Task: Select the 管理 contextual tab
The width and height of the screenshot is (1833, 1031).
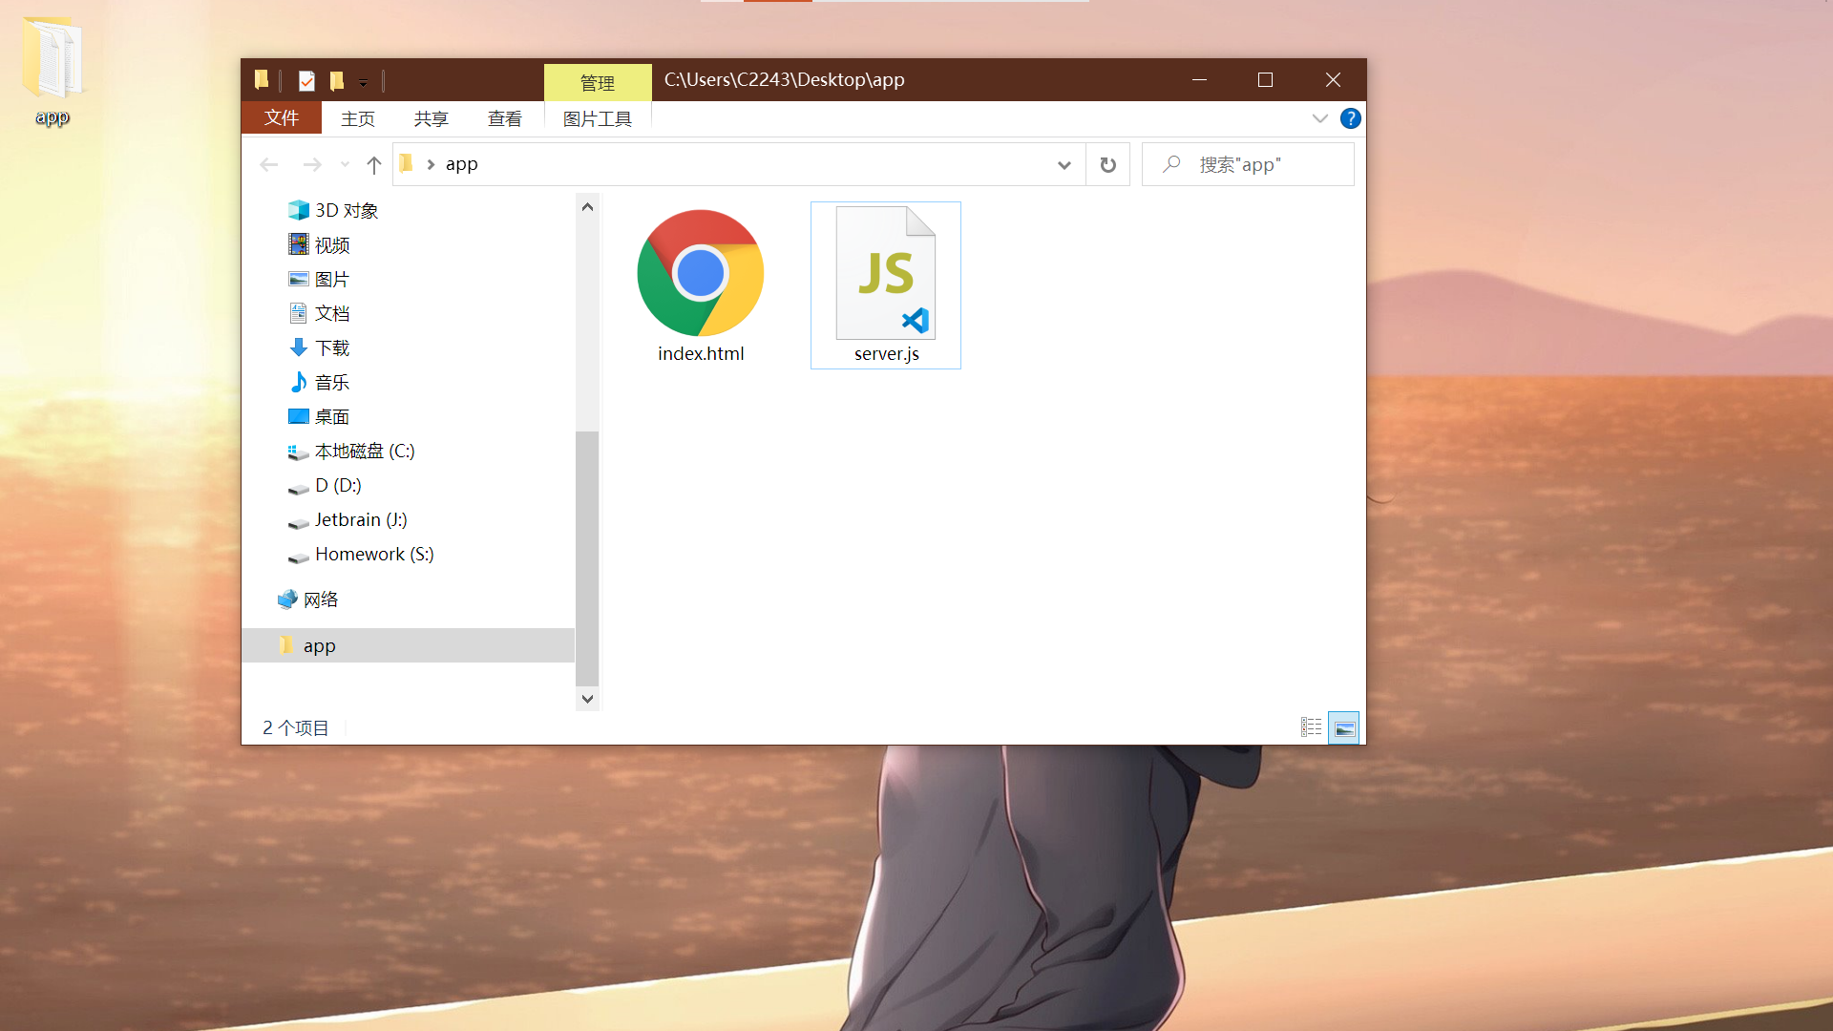Action: 598,83
